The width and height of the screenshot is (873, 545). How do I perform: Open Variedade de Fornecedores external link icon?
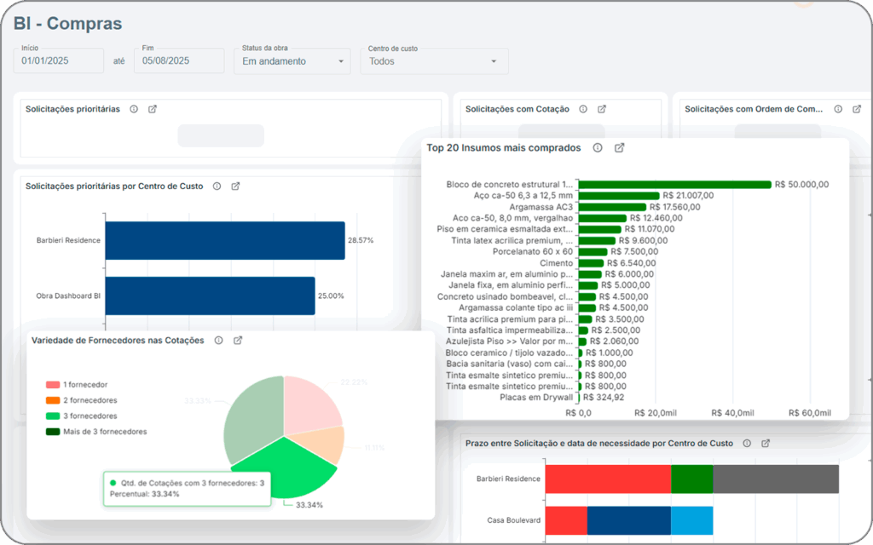[x=238, y=340]
